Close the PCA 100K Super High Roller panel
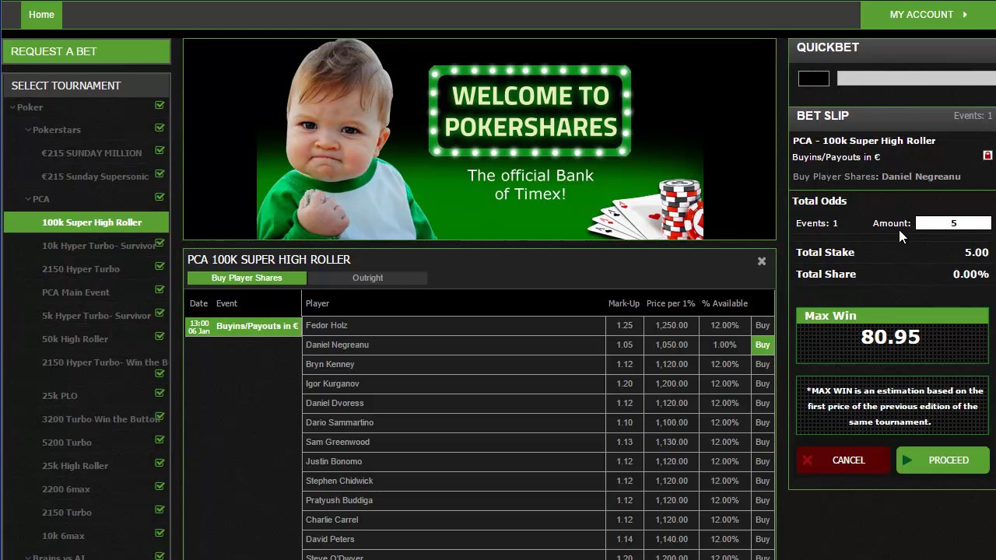Image resolution: width=996 pixels, height=560 pixels. coord(762,261)
